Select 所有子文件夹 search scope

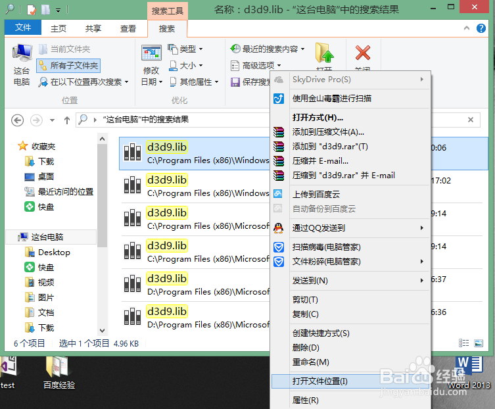pyautogui.click(x=68, y=66)
